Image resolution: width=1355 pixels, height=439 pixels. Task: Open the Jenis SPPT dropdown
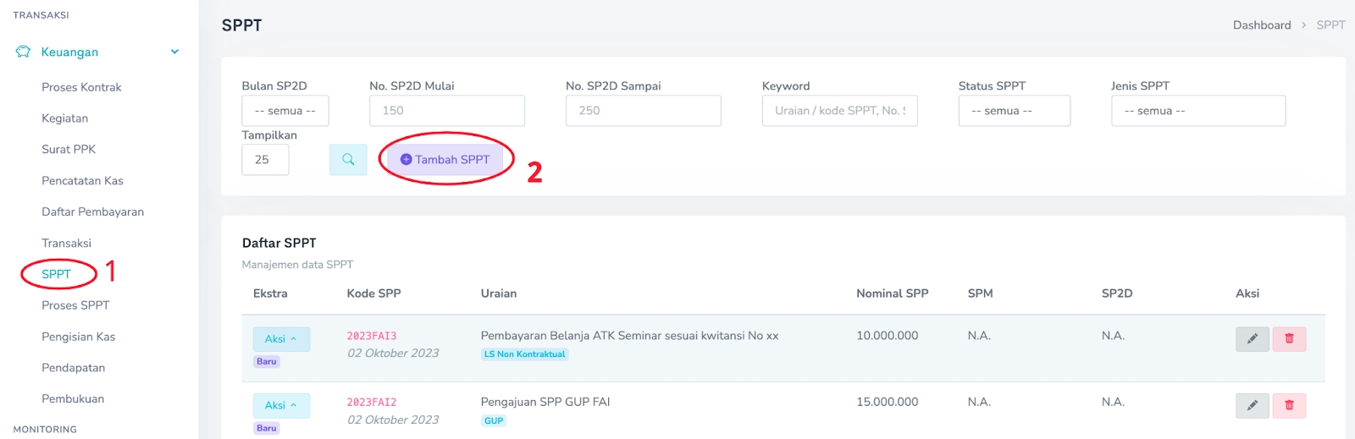click(x=1197, y=111)
